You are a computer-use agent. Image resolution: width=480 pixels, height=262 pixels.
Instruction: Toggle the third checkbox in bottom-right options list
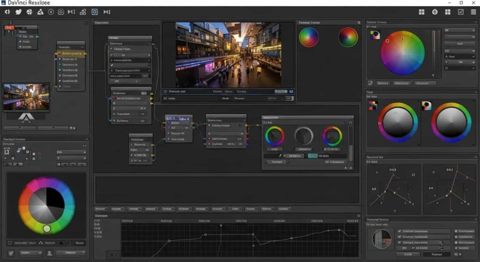399,242
